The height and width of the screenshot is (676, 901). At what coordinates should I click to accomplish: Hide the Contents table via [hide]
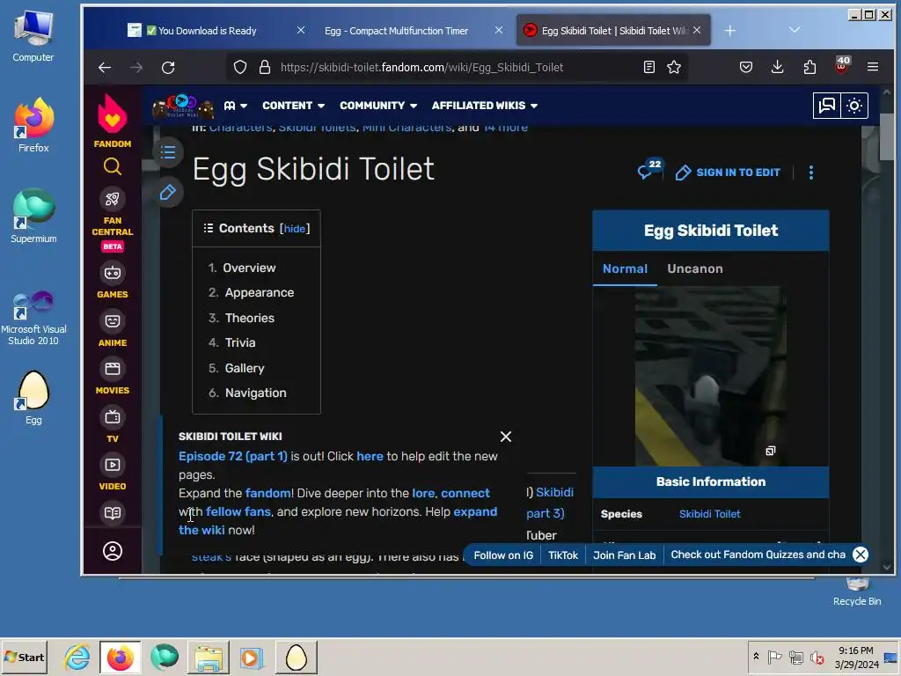coord(295,229)
